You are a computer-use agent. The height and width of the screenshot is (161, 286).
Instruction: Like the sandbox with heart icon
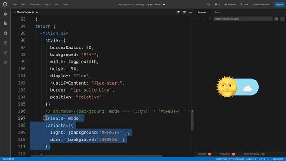click(x=216, y=4)
